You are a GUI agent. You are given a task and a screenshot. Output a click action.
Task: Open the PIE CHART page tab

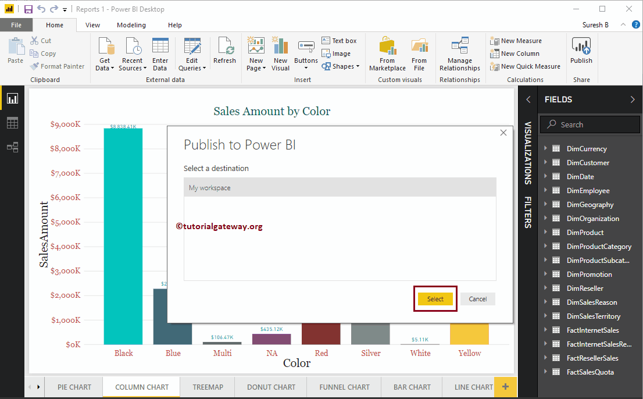click(x=74, y=387)
